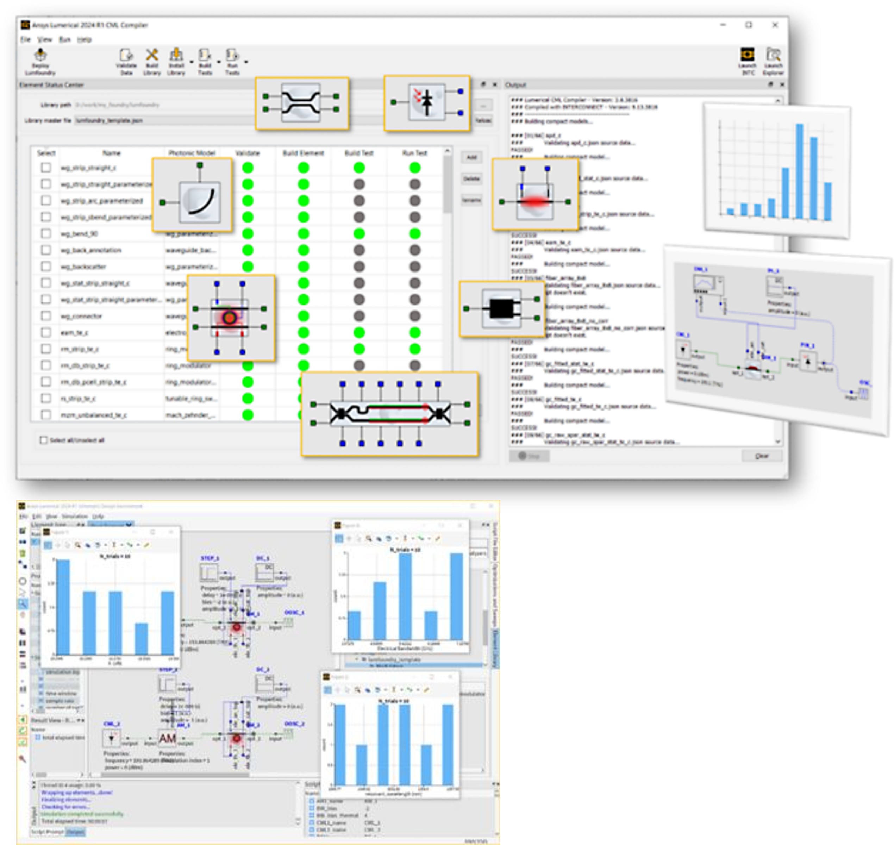Click the Launch INTC icon
The height and width of the screenshot is (845, 894).
coord(748,61)
